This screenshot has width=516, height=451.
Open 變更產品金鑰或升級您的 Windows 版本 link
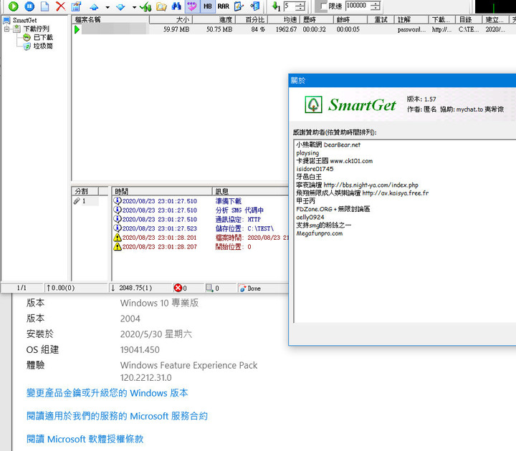point(107,393)
